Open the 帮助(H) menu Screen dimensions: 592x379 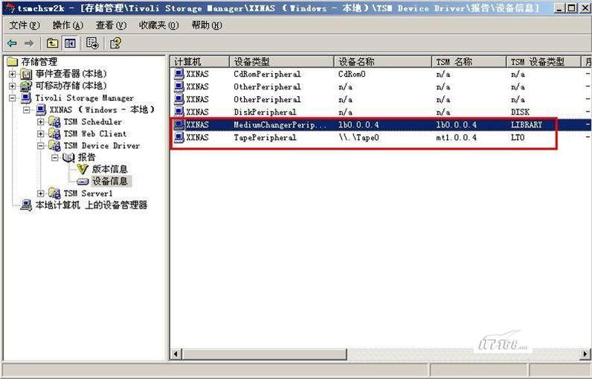pos(207,25)
